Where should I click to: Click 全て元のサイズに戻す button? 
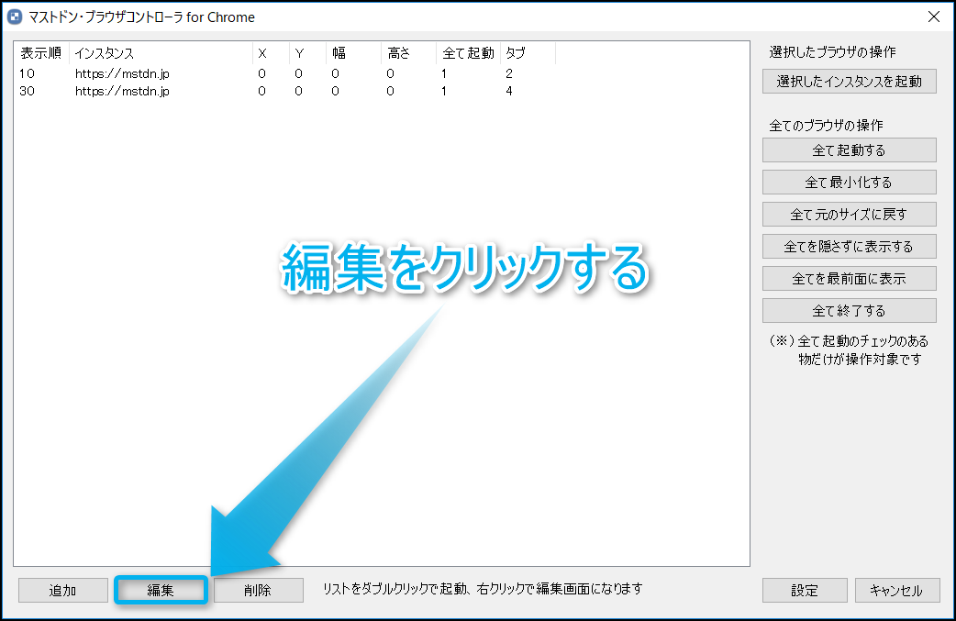tap(849, 214)
